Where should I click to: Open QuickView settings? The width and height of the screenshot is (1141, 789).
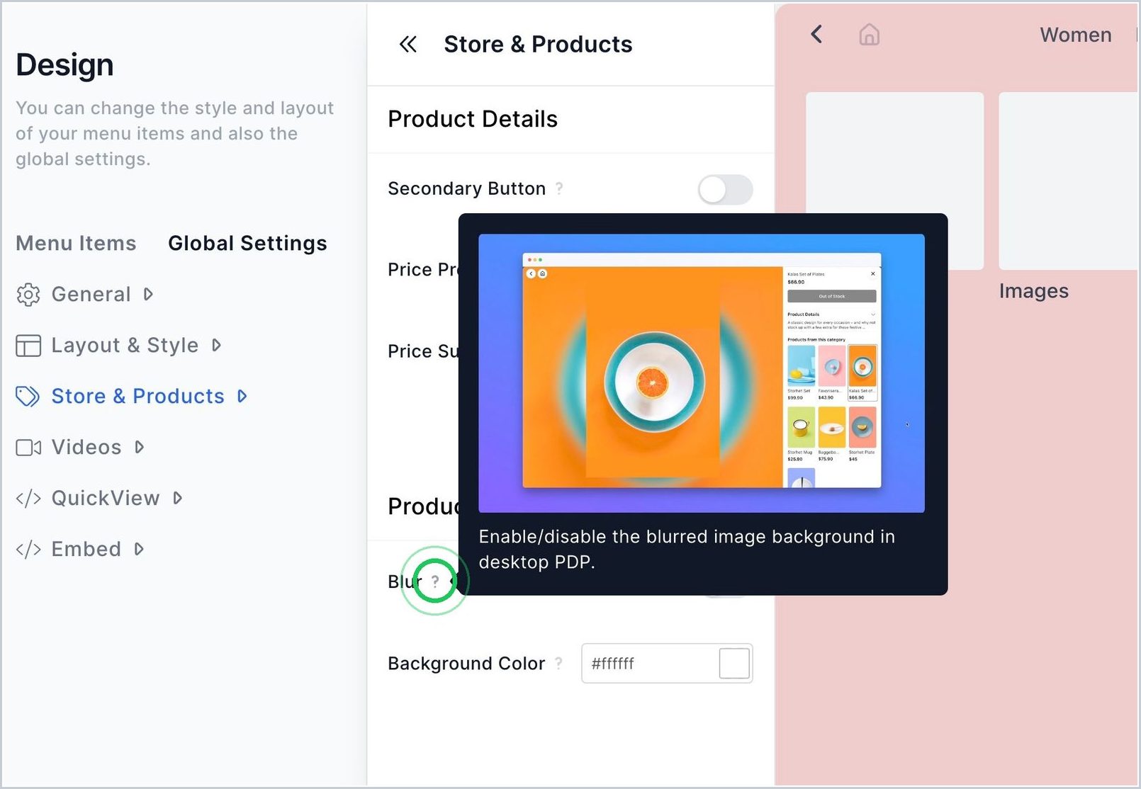pos(106,499)
